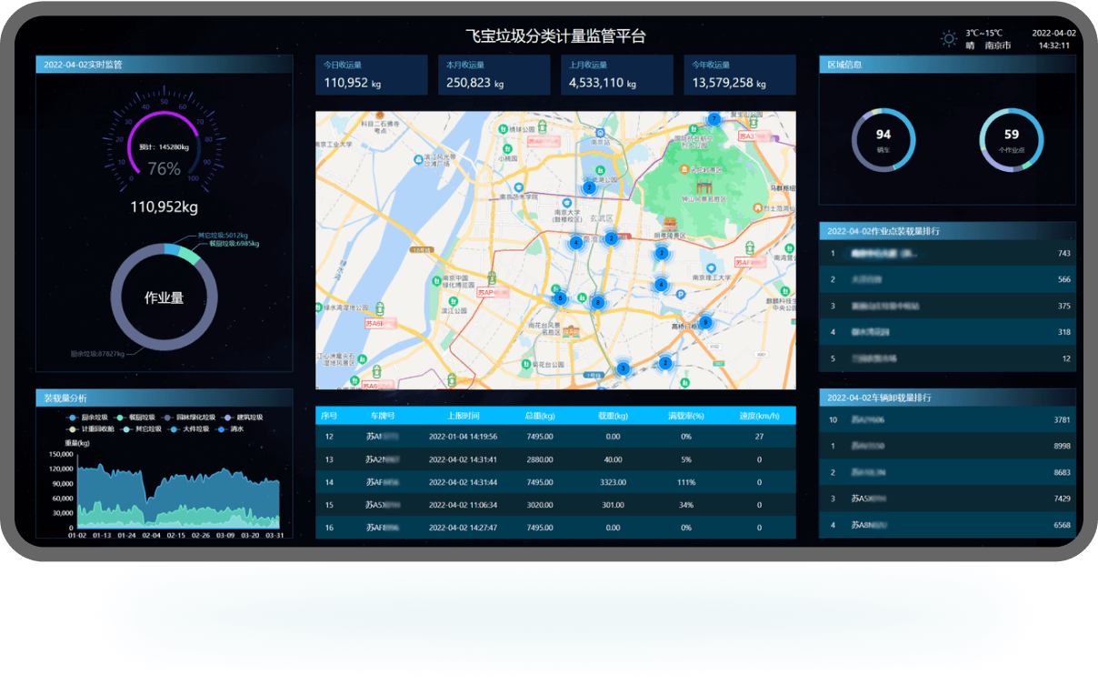1098x685 pixels.
Task: Click the 区域信息 panel header
Action: coord(947,64)
